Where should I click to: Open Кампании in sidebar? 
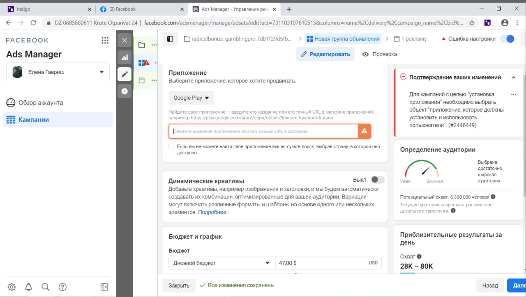58,120
